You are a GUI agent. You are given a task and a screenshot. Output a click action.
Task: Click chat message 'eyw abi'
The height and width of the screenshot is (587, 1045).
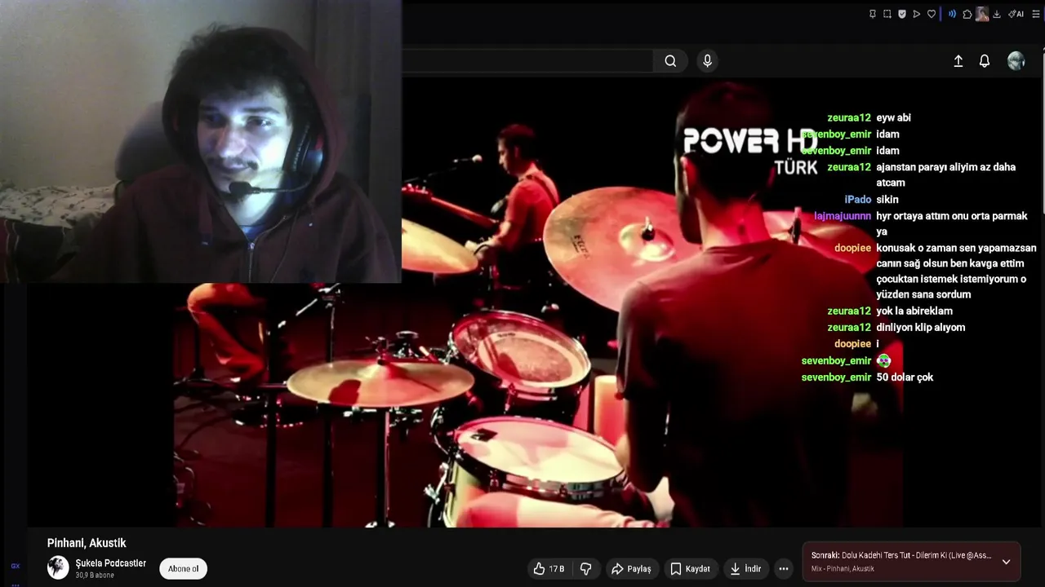893,118
